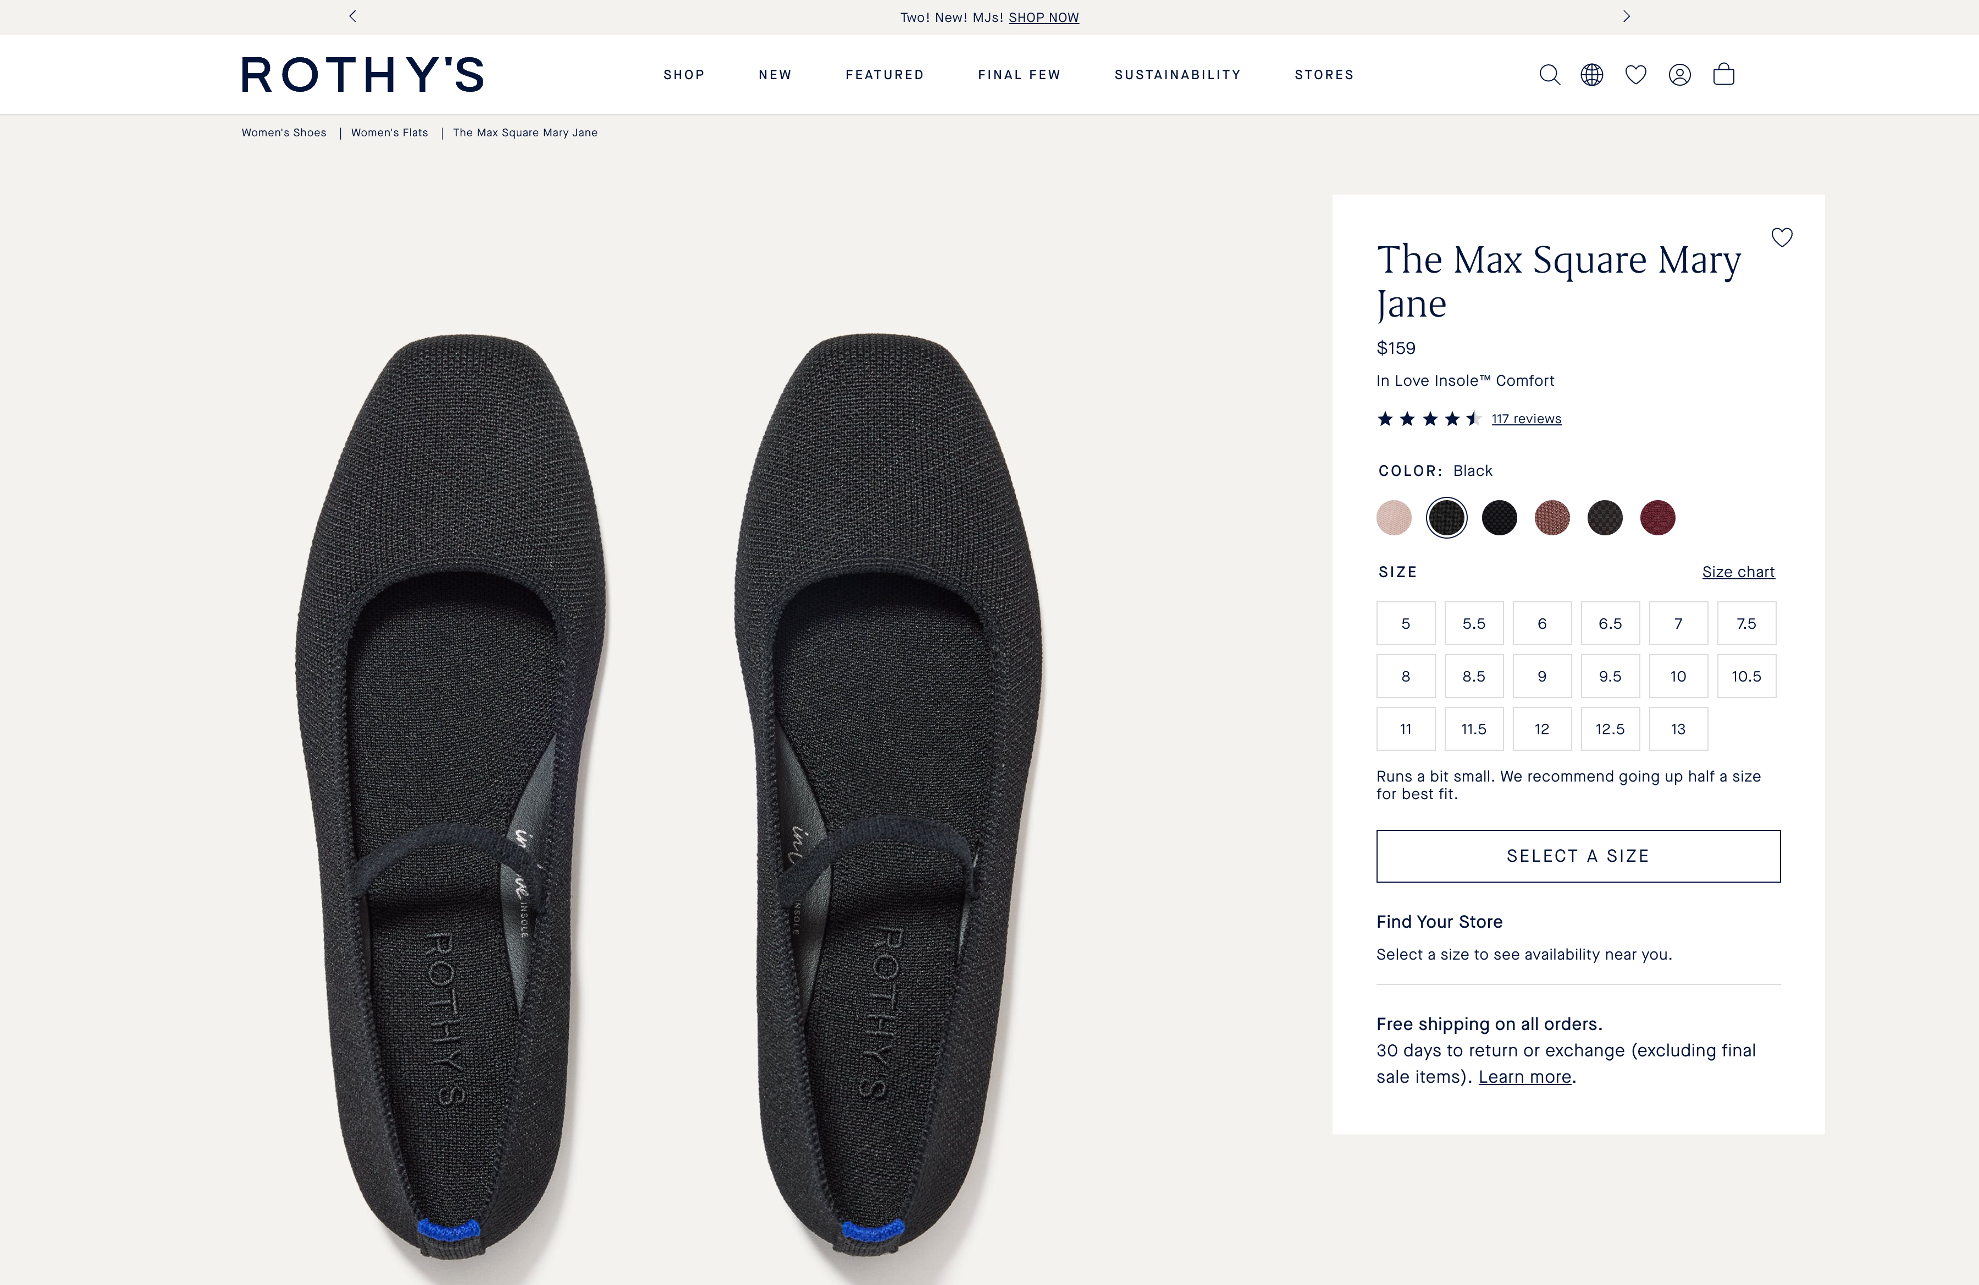Expand the FEATURED navigation menu
This screenshot has height=1285, width=1979.
[885, 75]
